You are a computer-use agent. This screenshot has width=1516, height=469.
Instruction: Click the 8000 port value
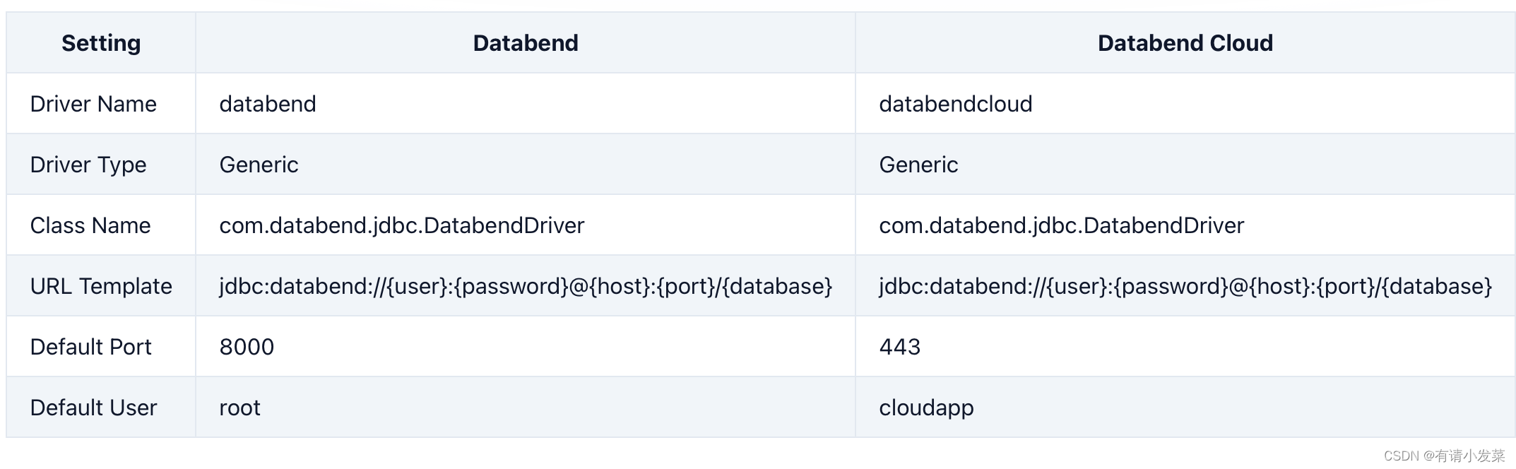tap(247, 347)
